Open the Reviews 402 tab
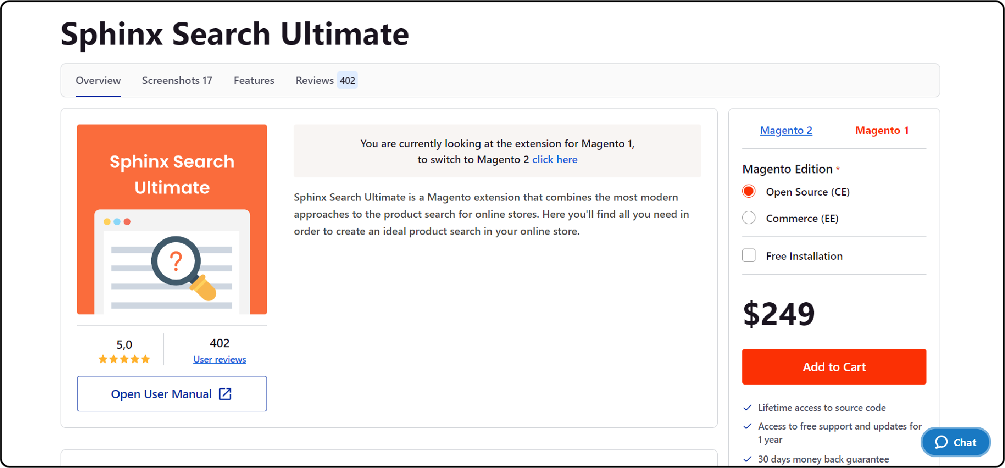1005x468 pixels. 326,80
